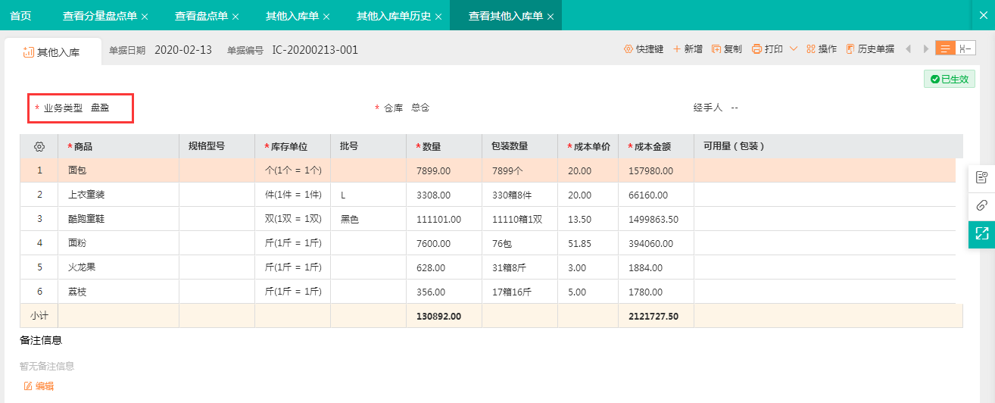Click the 打印 printer icon
This screenshot has height=403, width=995.
[756, 49]
